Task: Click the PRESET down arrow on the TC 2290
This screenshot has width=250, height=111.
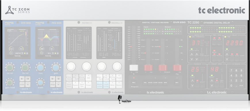Action: coord(212,86)
